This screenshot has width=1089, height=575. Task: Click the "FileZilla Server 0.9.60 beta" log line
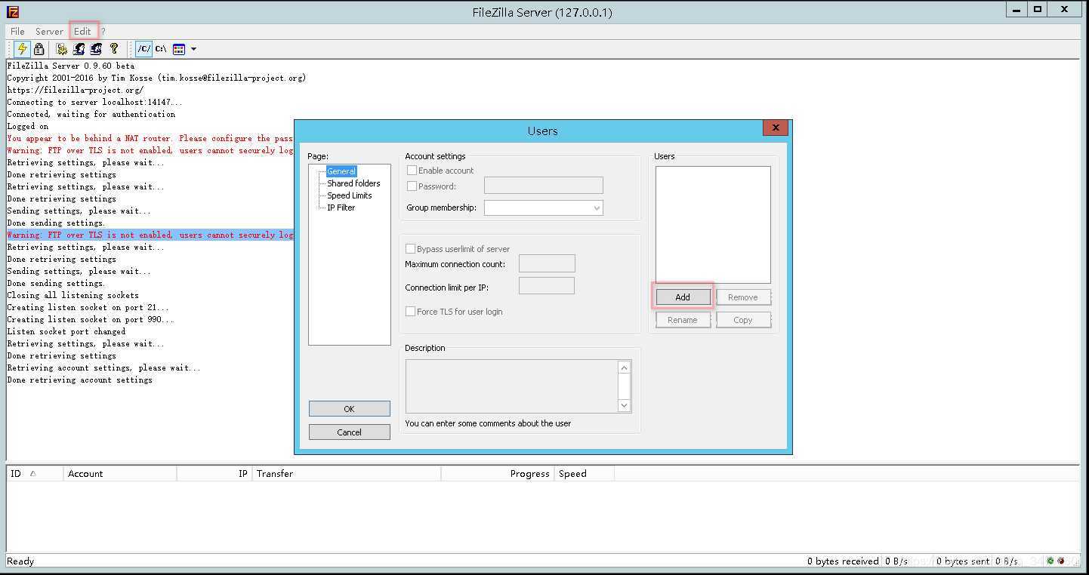71,66
